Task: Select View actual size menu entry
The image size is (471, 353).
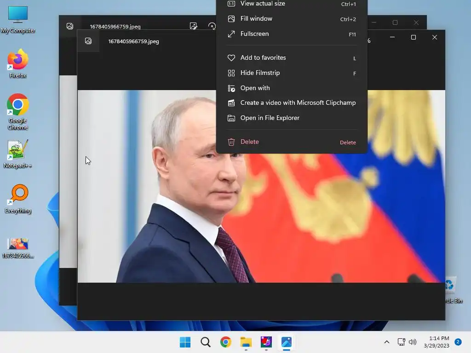Action: 291,4
